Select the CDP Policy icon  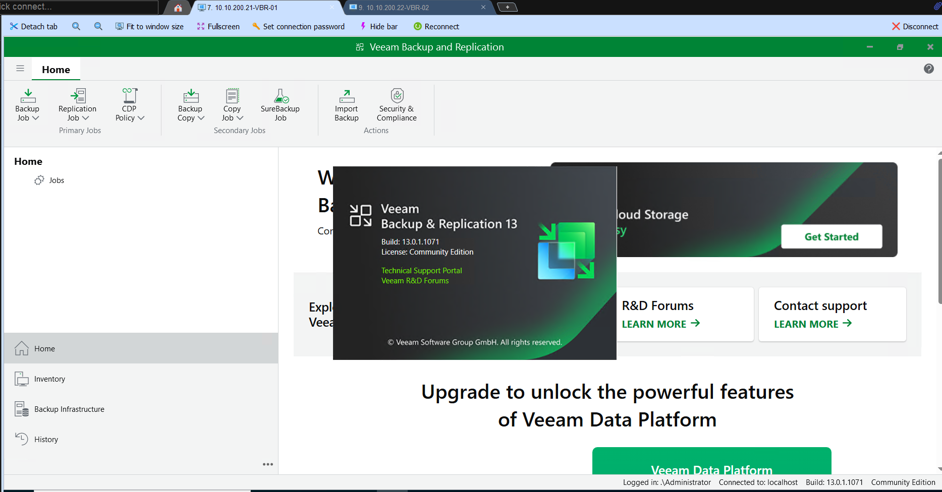[x=130, y=96]
